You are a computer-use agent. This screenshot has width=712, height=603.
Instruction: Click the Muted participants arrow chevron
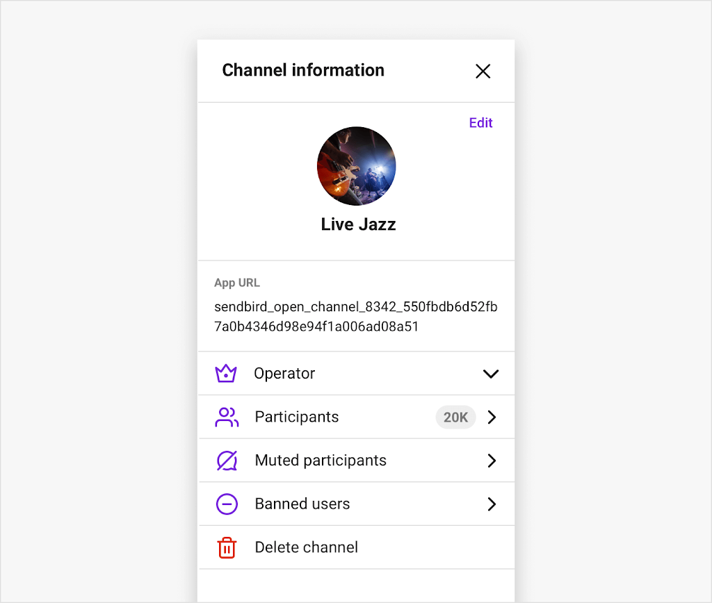492,461
